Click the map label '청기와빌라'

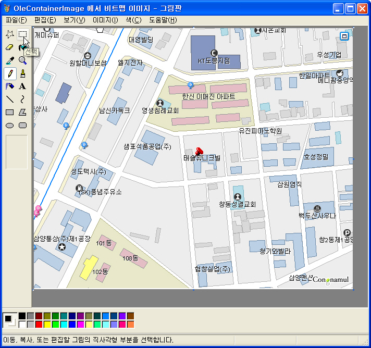tap(275, 251)
